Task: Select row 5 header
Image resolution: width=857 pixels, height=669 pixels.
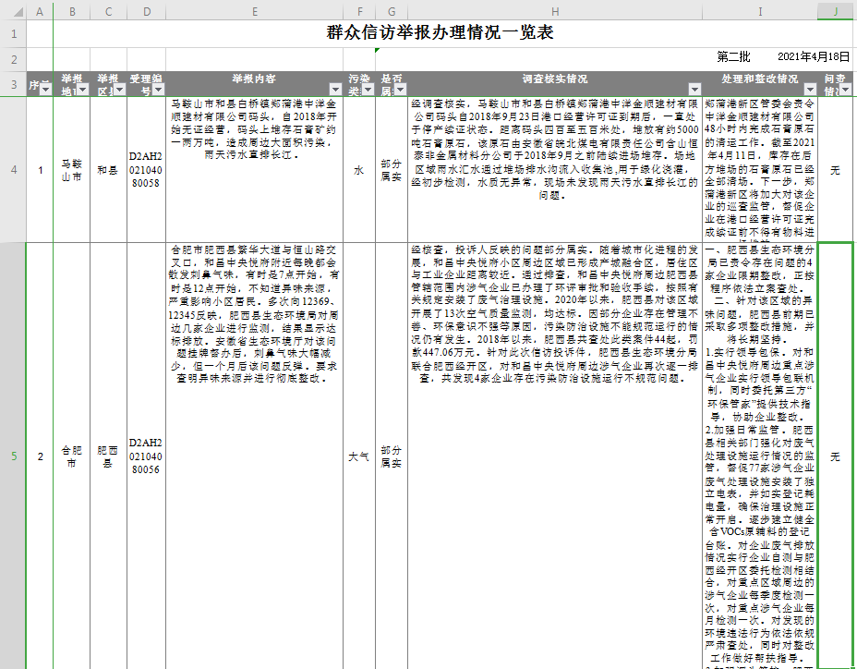Action: point(13,456)
